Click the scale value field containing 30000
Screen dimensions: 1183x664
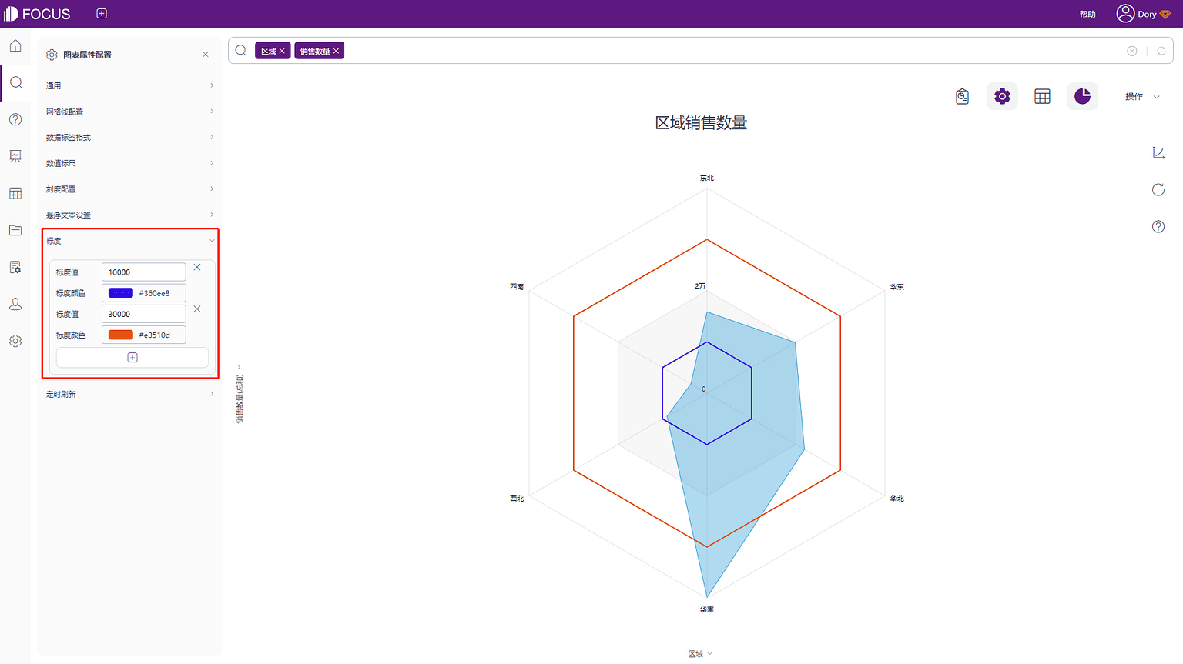(143, 314)
